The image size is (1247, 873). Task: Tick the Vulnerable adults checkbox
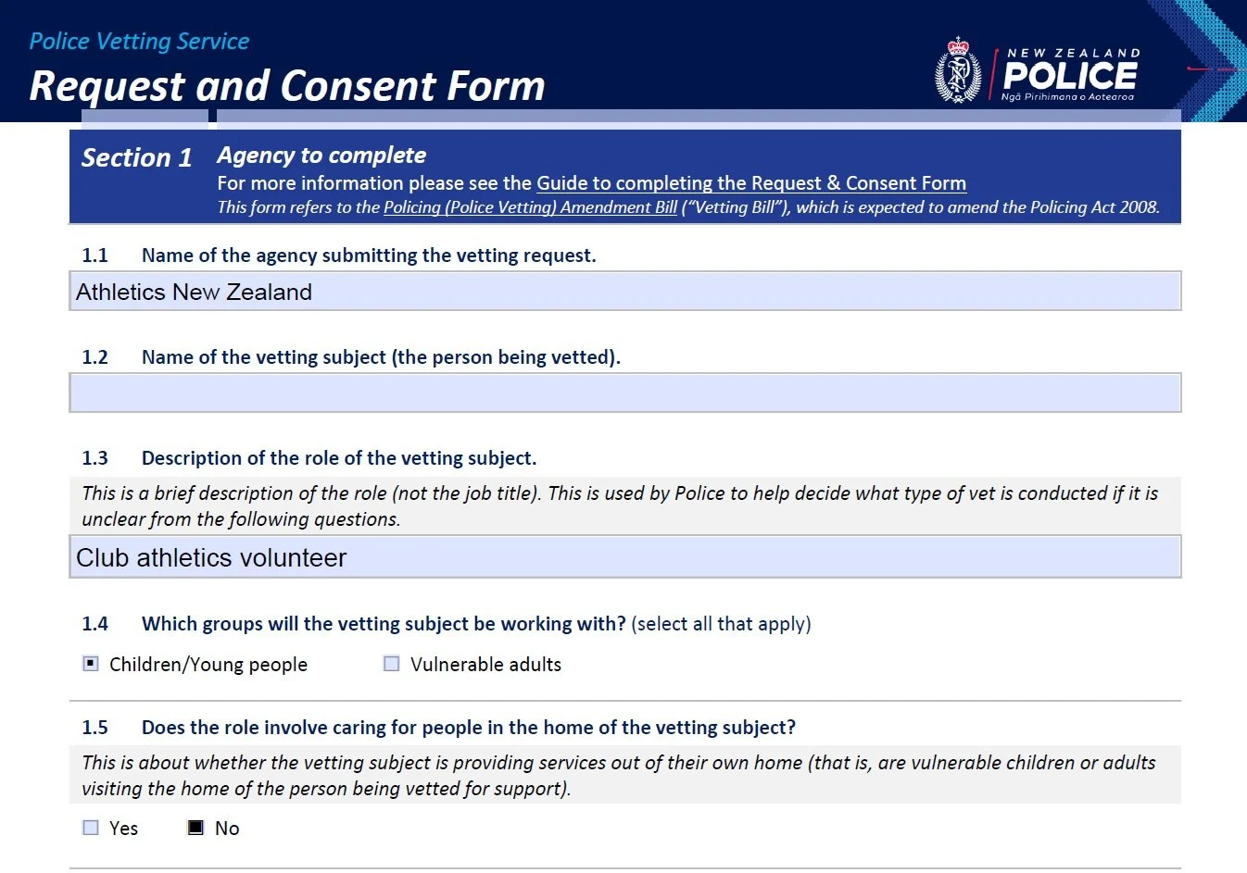pos(392,664)
